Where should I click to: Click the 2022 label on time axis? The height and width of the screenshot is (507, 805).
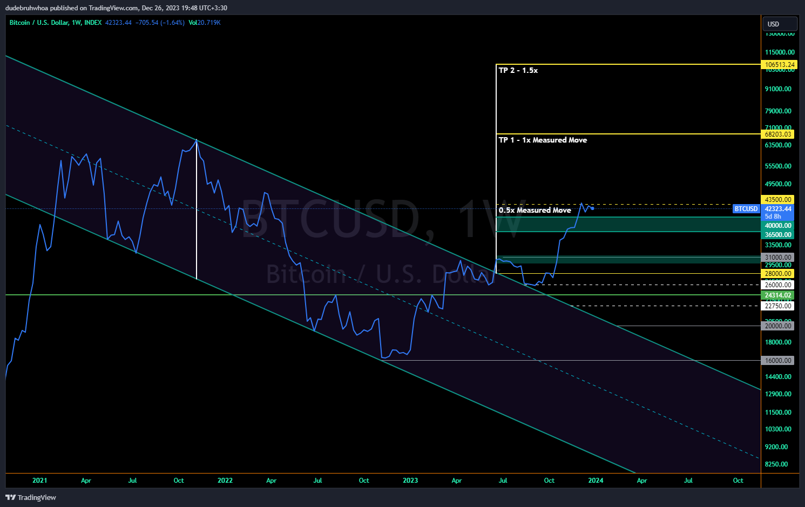point(225,481)
